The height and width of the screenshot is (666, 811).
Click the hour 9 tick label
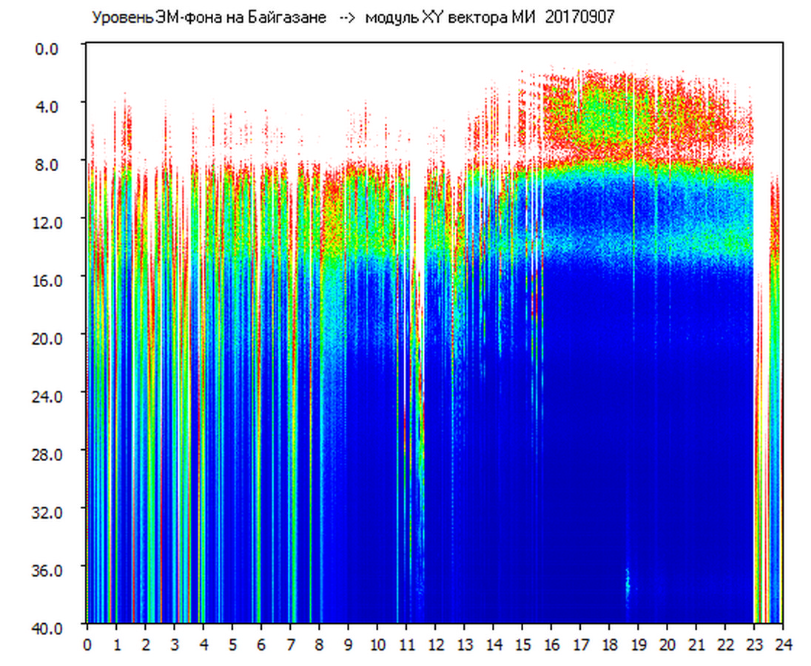pyautogui.click(x=349, y=645)
